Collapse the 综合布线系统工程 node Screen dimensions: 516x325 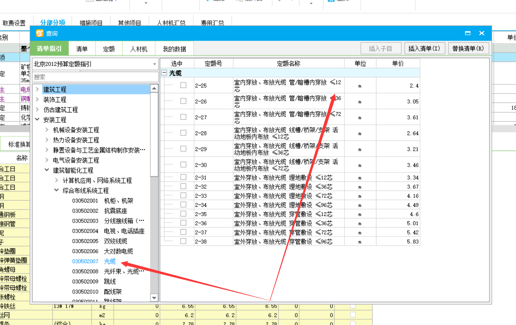[57, 190]
